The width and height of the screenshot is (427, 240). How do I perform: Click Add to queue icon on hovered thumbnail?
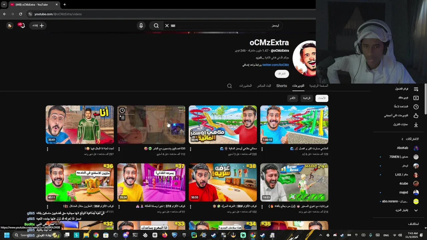coord(122,117)
